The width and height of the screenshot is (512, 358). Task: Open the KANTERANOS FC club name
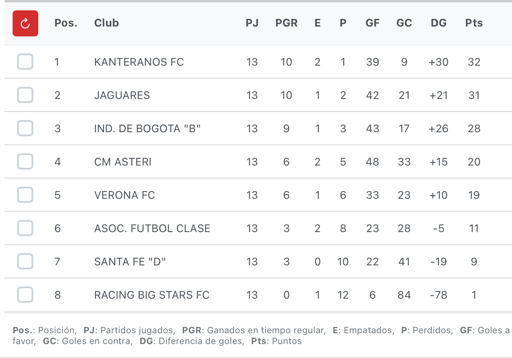click(x=139, y=62)
